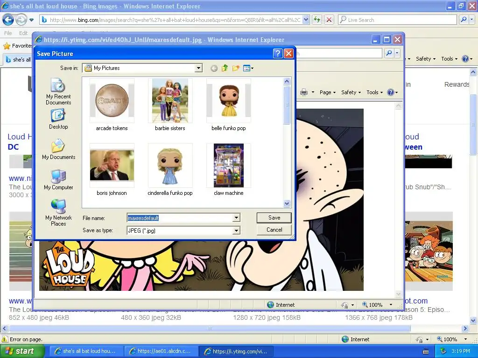
Task: Go up one folder level icon
Action: pyautogui.click(x=225, y=68)
